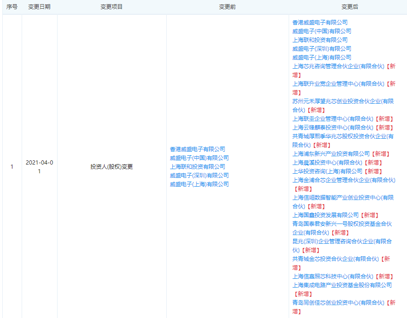Viewport: 407px width, 318px height.
Task: Open 上海联和投资有限公司 in the 变更后 column
Action: (320, 40)
